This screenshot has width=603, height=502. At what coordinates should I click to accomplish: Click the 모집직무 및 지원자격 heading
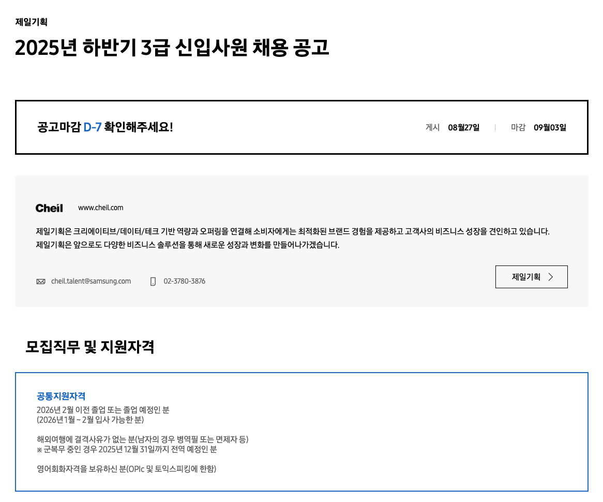(x=90, y=346)
